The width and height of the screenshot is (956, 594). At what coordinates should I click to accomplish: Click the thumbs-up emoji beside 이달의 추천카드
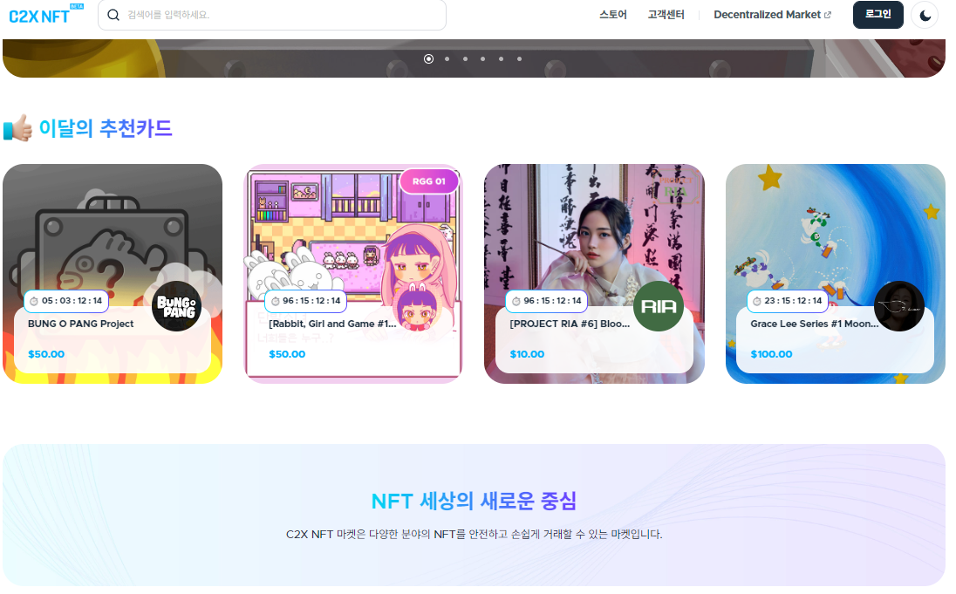pos(17,127)
